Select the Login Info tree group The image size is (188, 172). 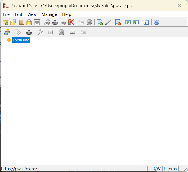coord(21,40)
